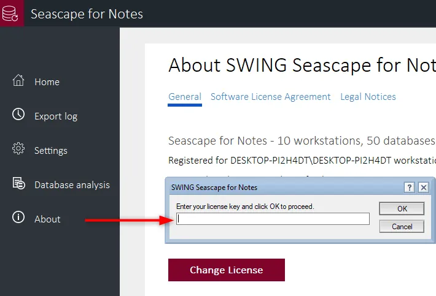The image size is (436, 296).
Task: Select About in the sidebar
Action: pos(47,219)
